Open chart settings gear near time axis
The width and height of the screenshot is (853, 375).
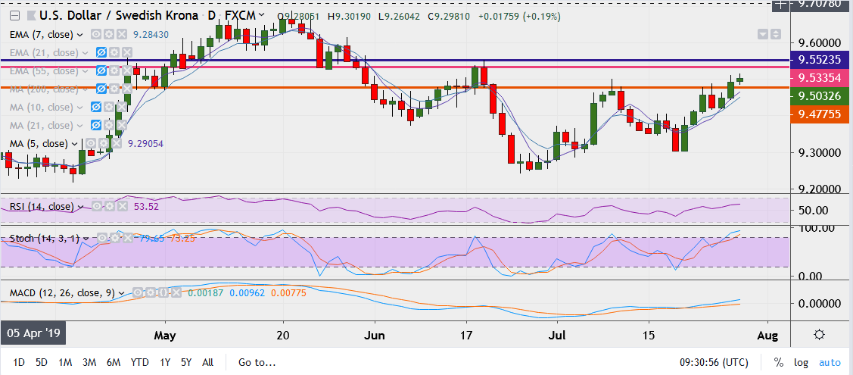point(820,335)
